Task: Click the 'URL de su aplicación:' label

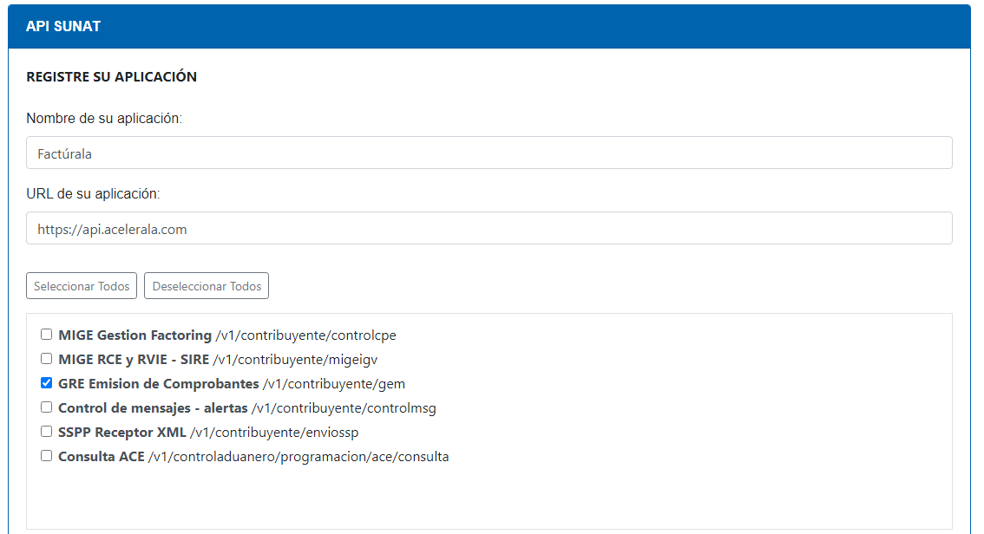Action: tap(93, 194)
